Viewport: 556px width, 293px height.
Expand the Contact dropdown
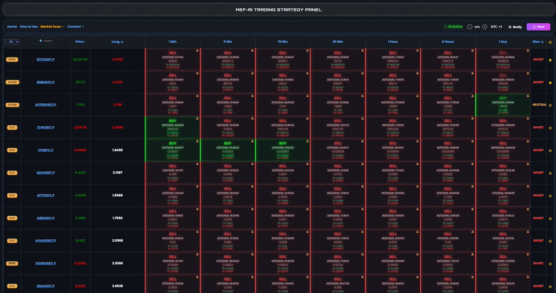point(76,26)
